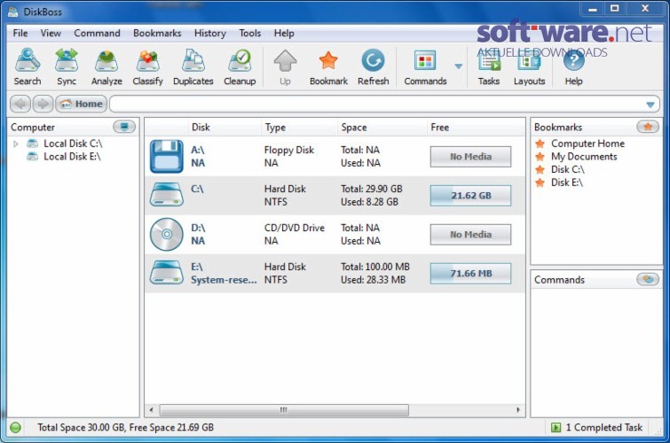Image resolution: width=670 pixels, height=443 pixels.
Task: Click the green status indicator icon
Action: pos(16,427)
